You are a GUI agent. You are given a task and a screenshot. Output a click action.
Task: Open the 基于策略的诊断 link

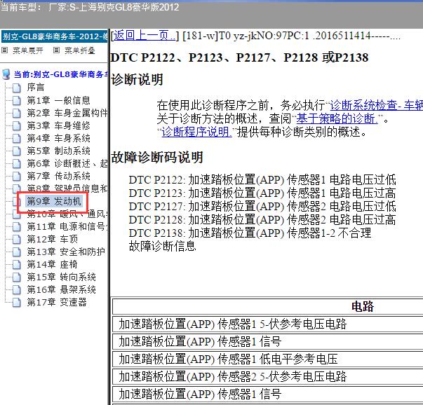337,118
